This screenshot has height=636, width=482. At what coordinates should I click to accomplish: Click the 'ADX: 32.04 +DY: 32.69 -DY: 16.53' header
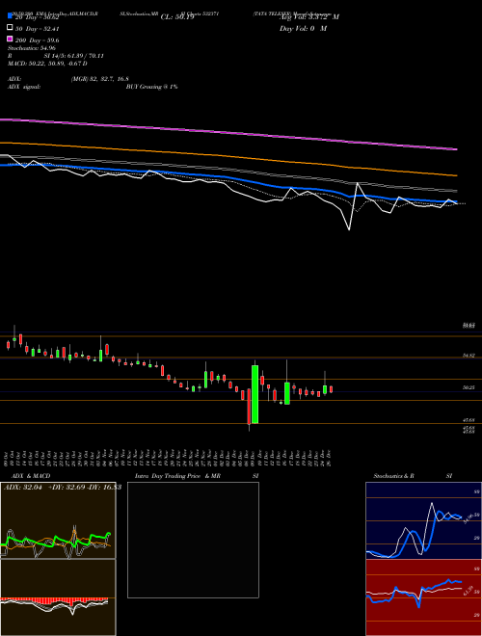tap(62, 488)
